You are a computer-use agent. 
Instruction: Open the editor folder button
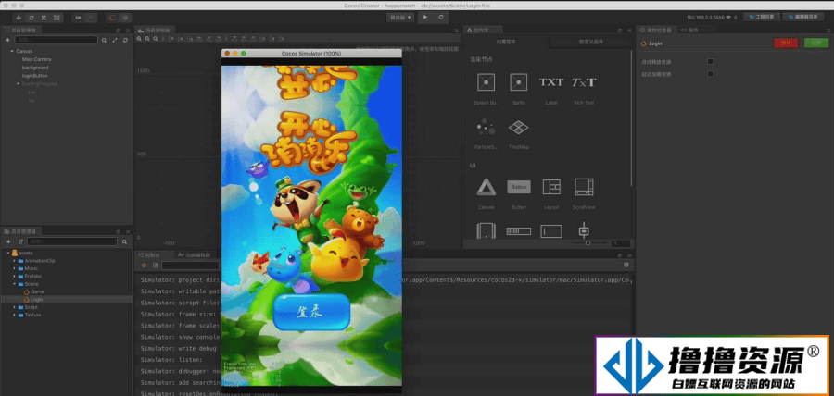click(803, 17)
